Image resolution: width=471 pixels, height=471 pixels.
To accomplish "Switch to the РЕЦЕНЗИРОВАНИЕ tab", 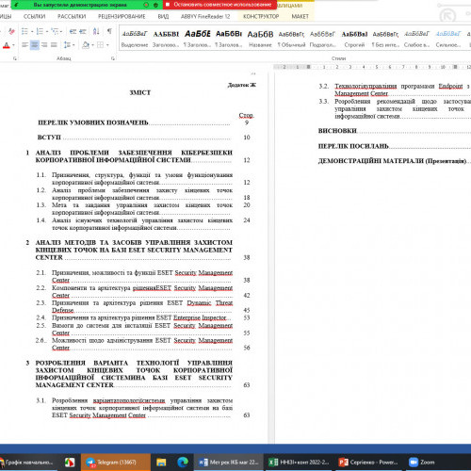I will [122, 16].
